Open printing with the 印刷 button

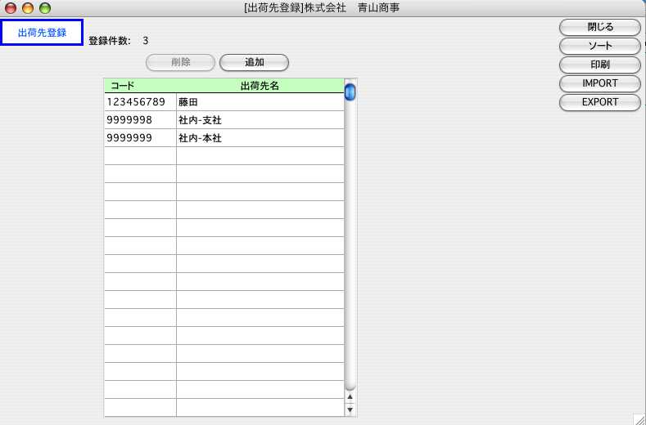point(599,65)
